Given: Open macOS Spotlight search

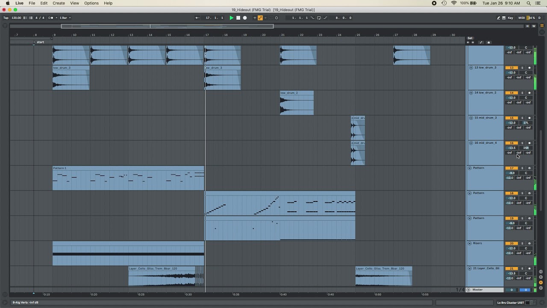Looking at the screenshot, I should coord(529,3).
